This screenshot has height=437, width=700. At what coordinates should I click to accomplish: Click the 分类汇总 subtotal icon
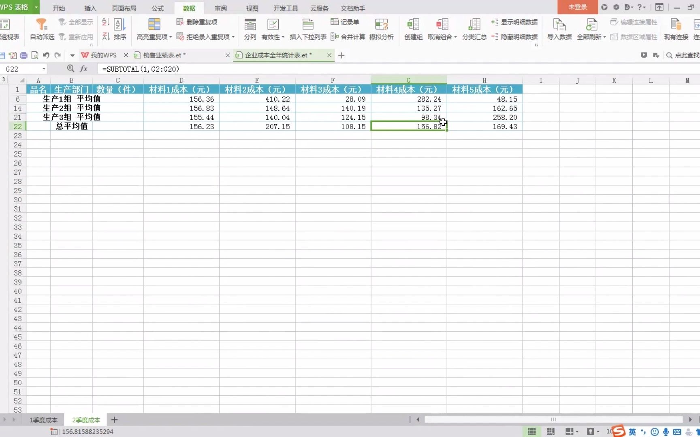pyautogui.click(x=474, y=25)
